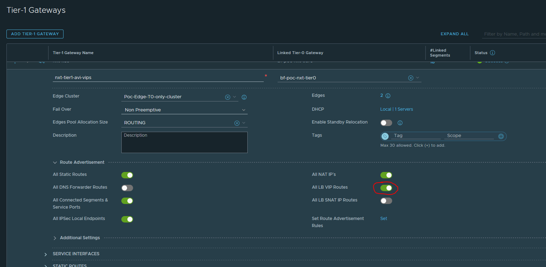546x267 pixels.
Task: Open the Fail Over dropdown
Action: click(x=184, y=110)
